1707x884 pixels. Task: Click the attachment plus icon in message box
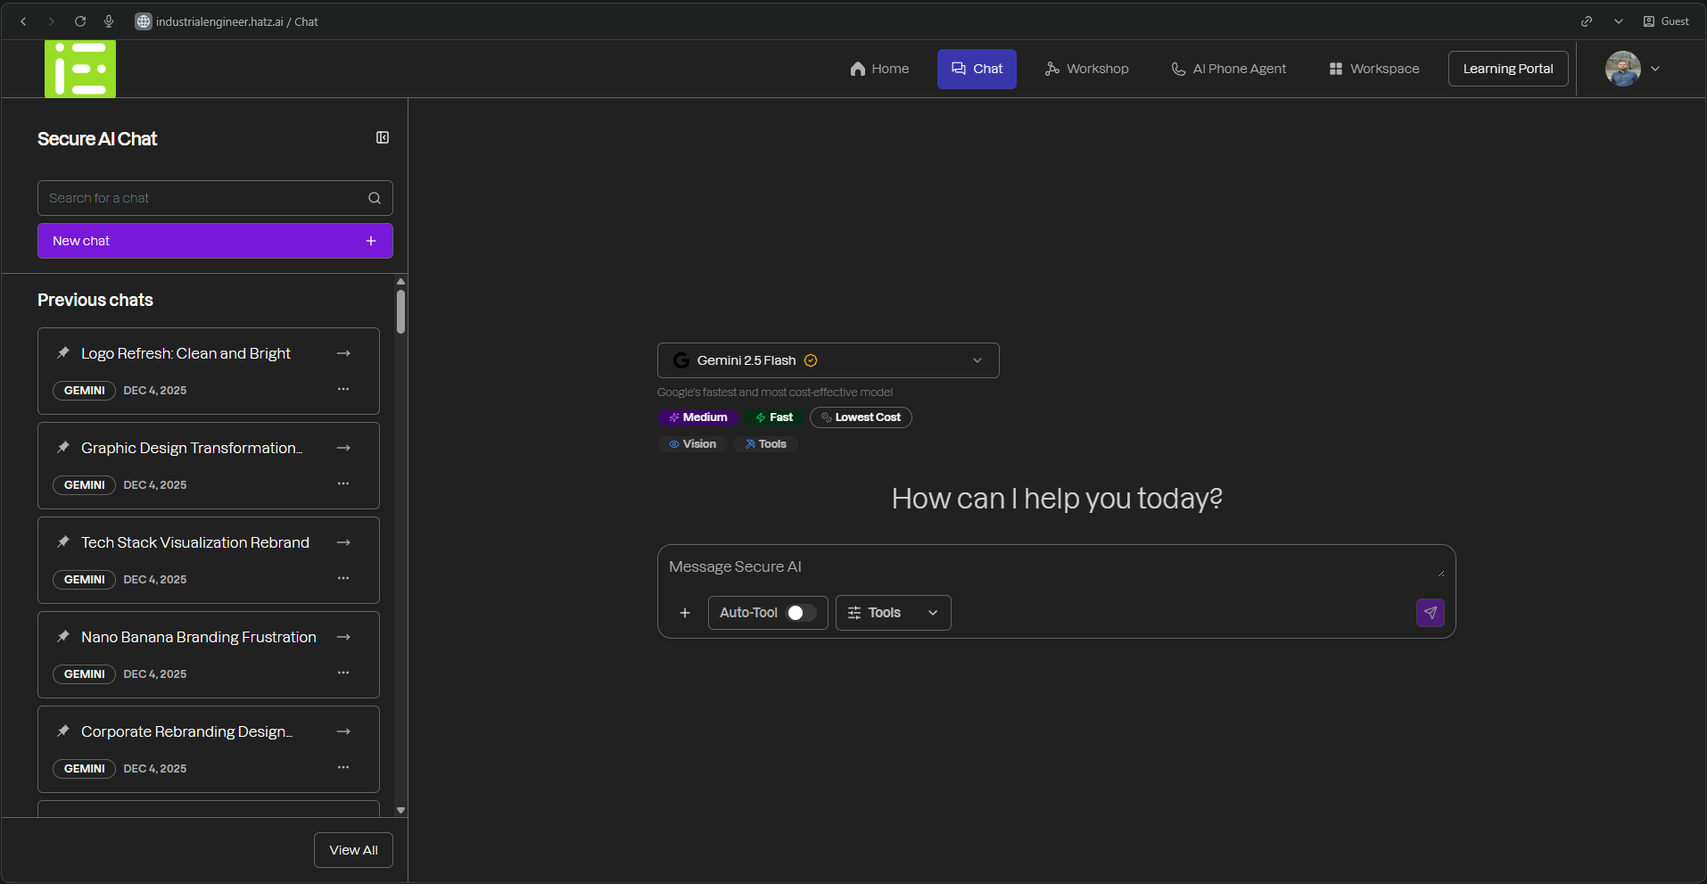tap(685, 613)
